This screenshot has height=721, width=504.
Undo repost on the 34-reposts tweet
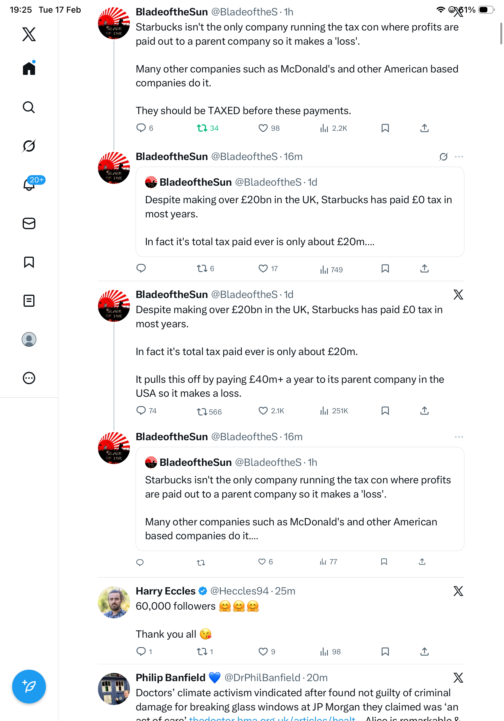202,128
